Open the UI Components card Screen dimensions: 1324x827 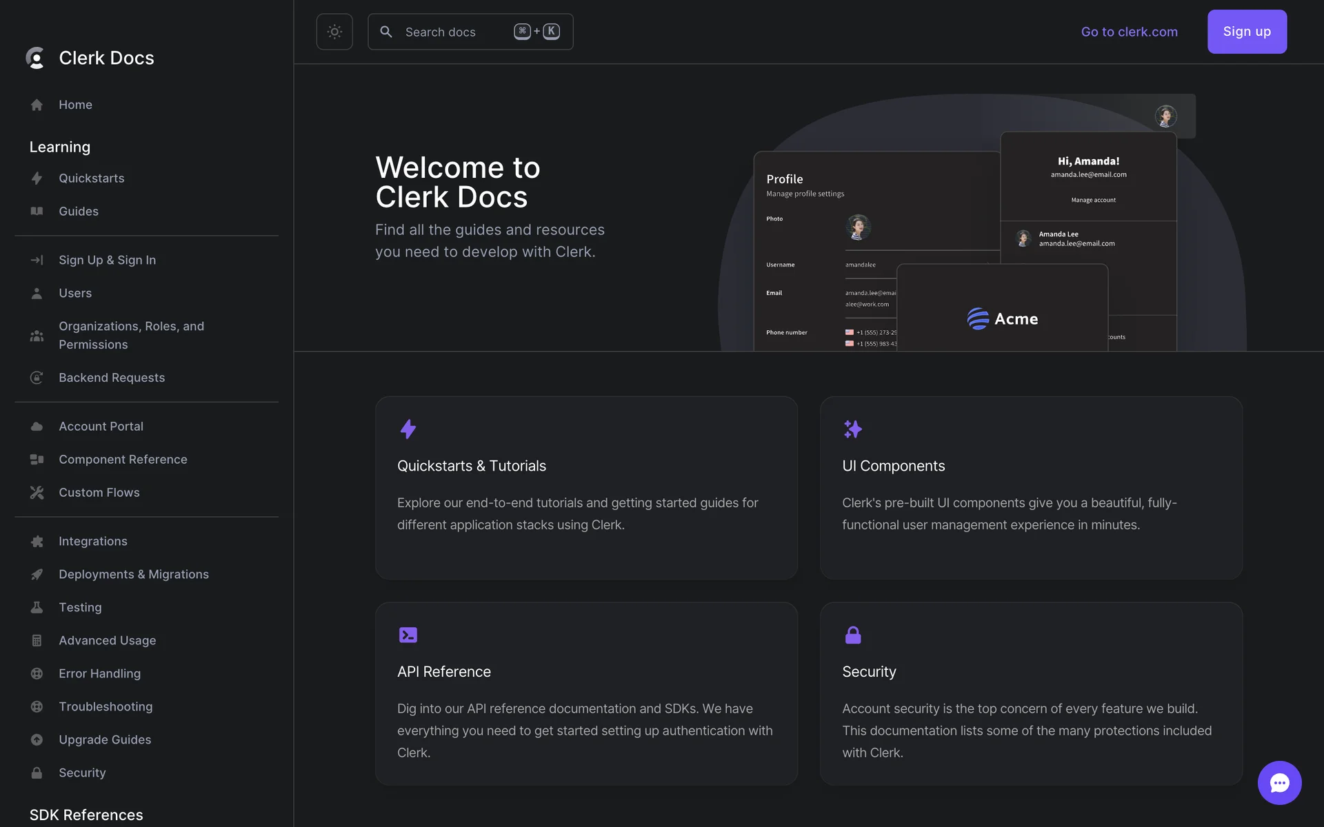(1031, 487)
